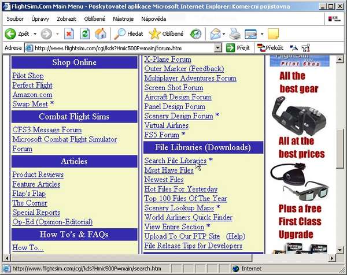Click the Home house icon
Viewport: 347px width, 275px height.
(x=101, y=34)
